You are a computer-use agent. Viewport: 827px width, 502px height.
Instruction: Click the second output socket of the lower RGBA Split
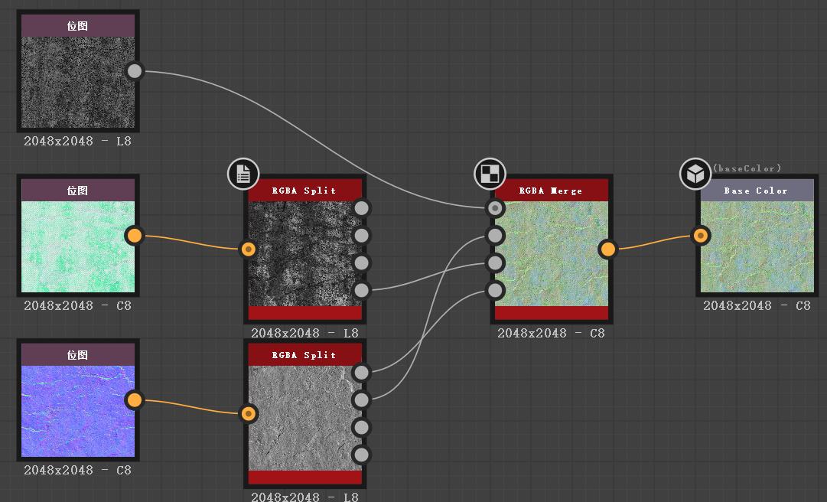(x=360, y=399)
